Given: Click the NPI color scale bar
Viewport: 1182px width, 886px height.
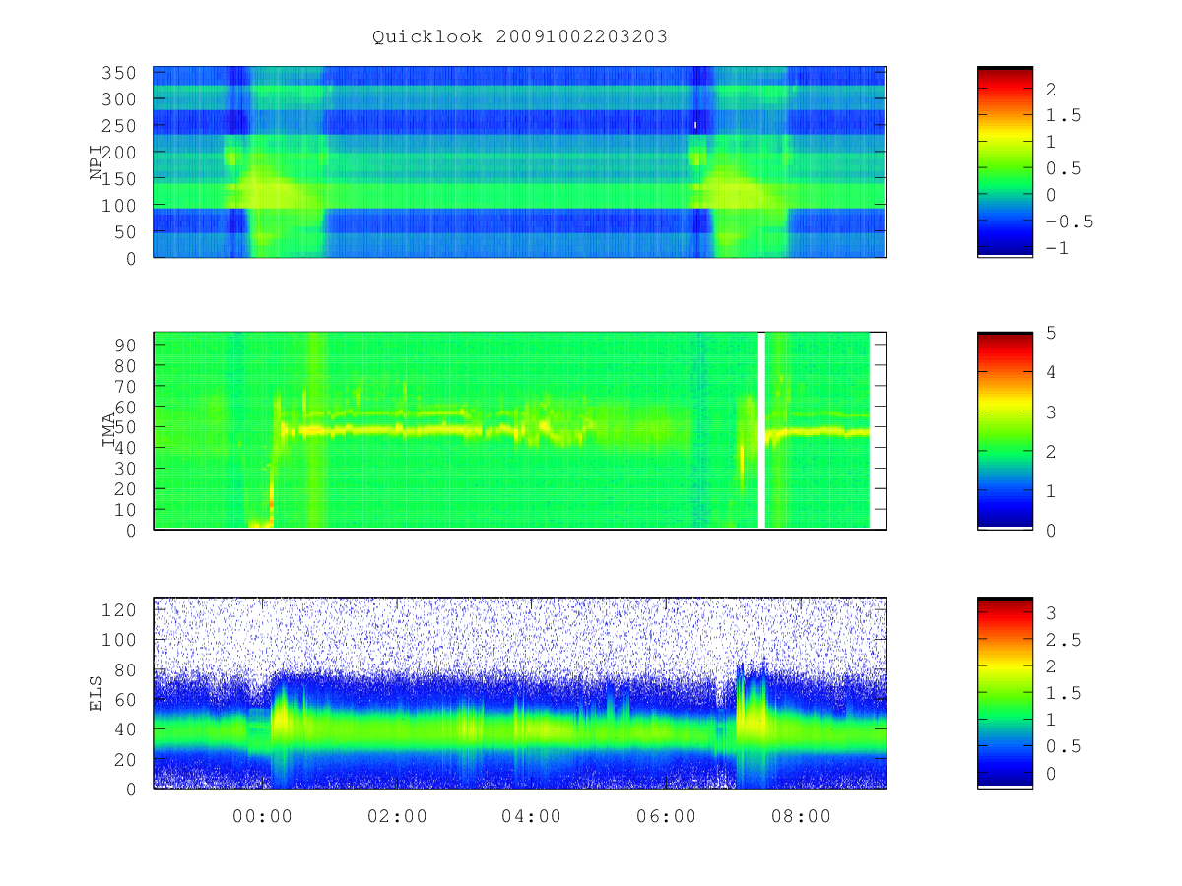Looking at the screenshot, I should click(x=1005, y=161).
